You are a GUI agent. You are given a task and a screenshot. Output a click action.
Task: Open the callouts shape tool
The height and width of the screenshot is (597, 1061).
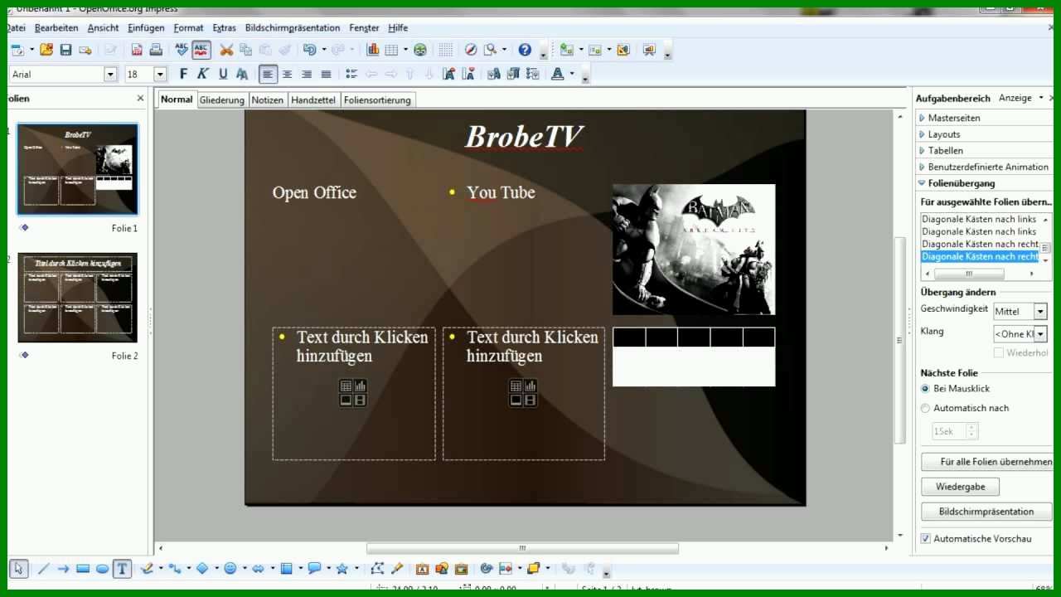coord(314,569)
